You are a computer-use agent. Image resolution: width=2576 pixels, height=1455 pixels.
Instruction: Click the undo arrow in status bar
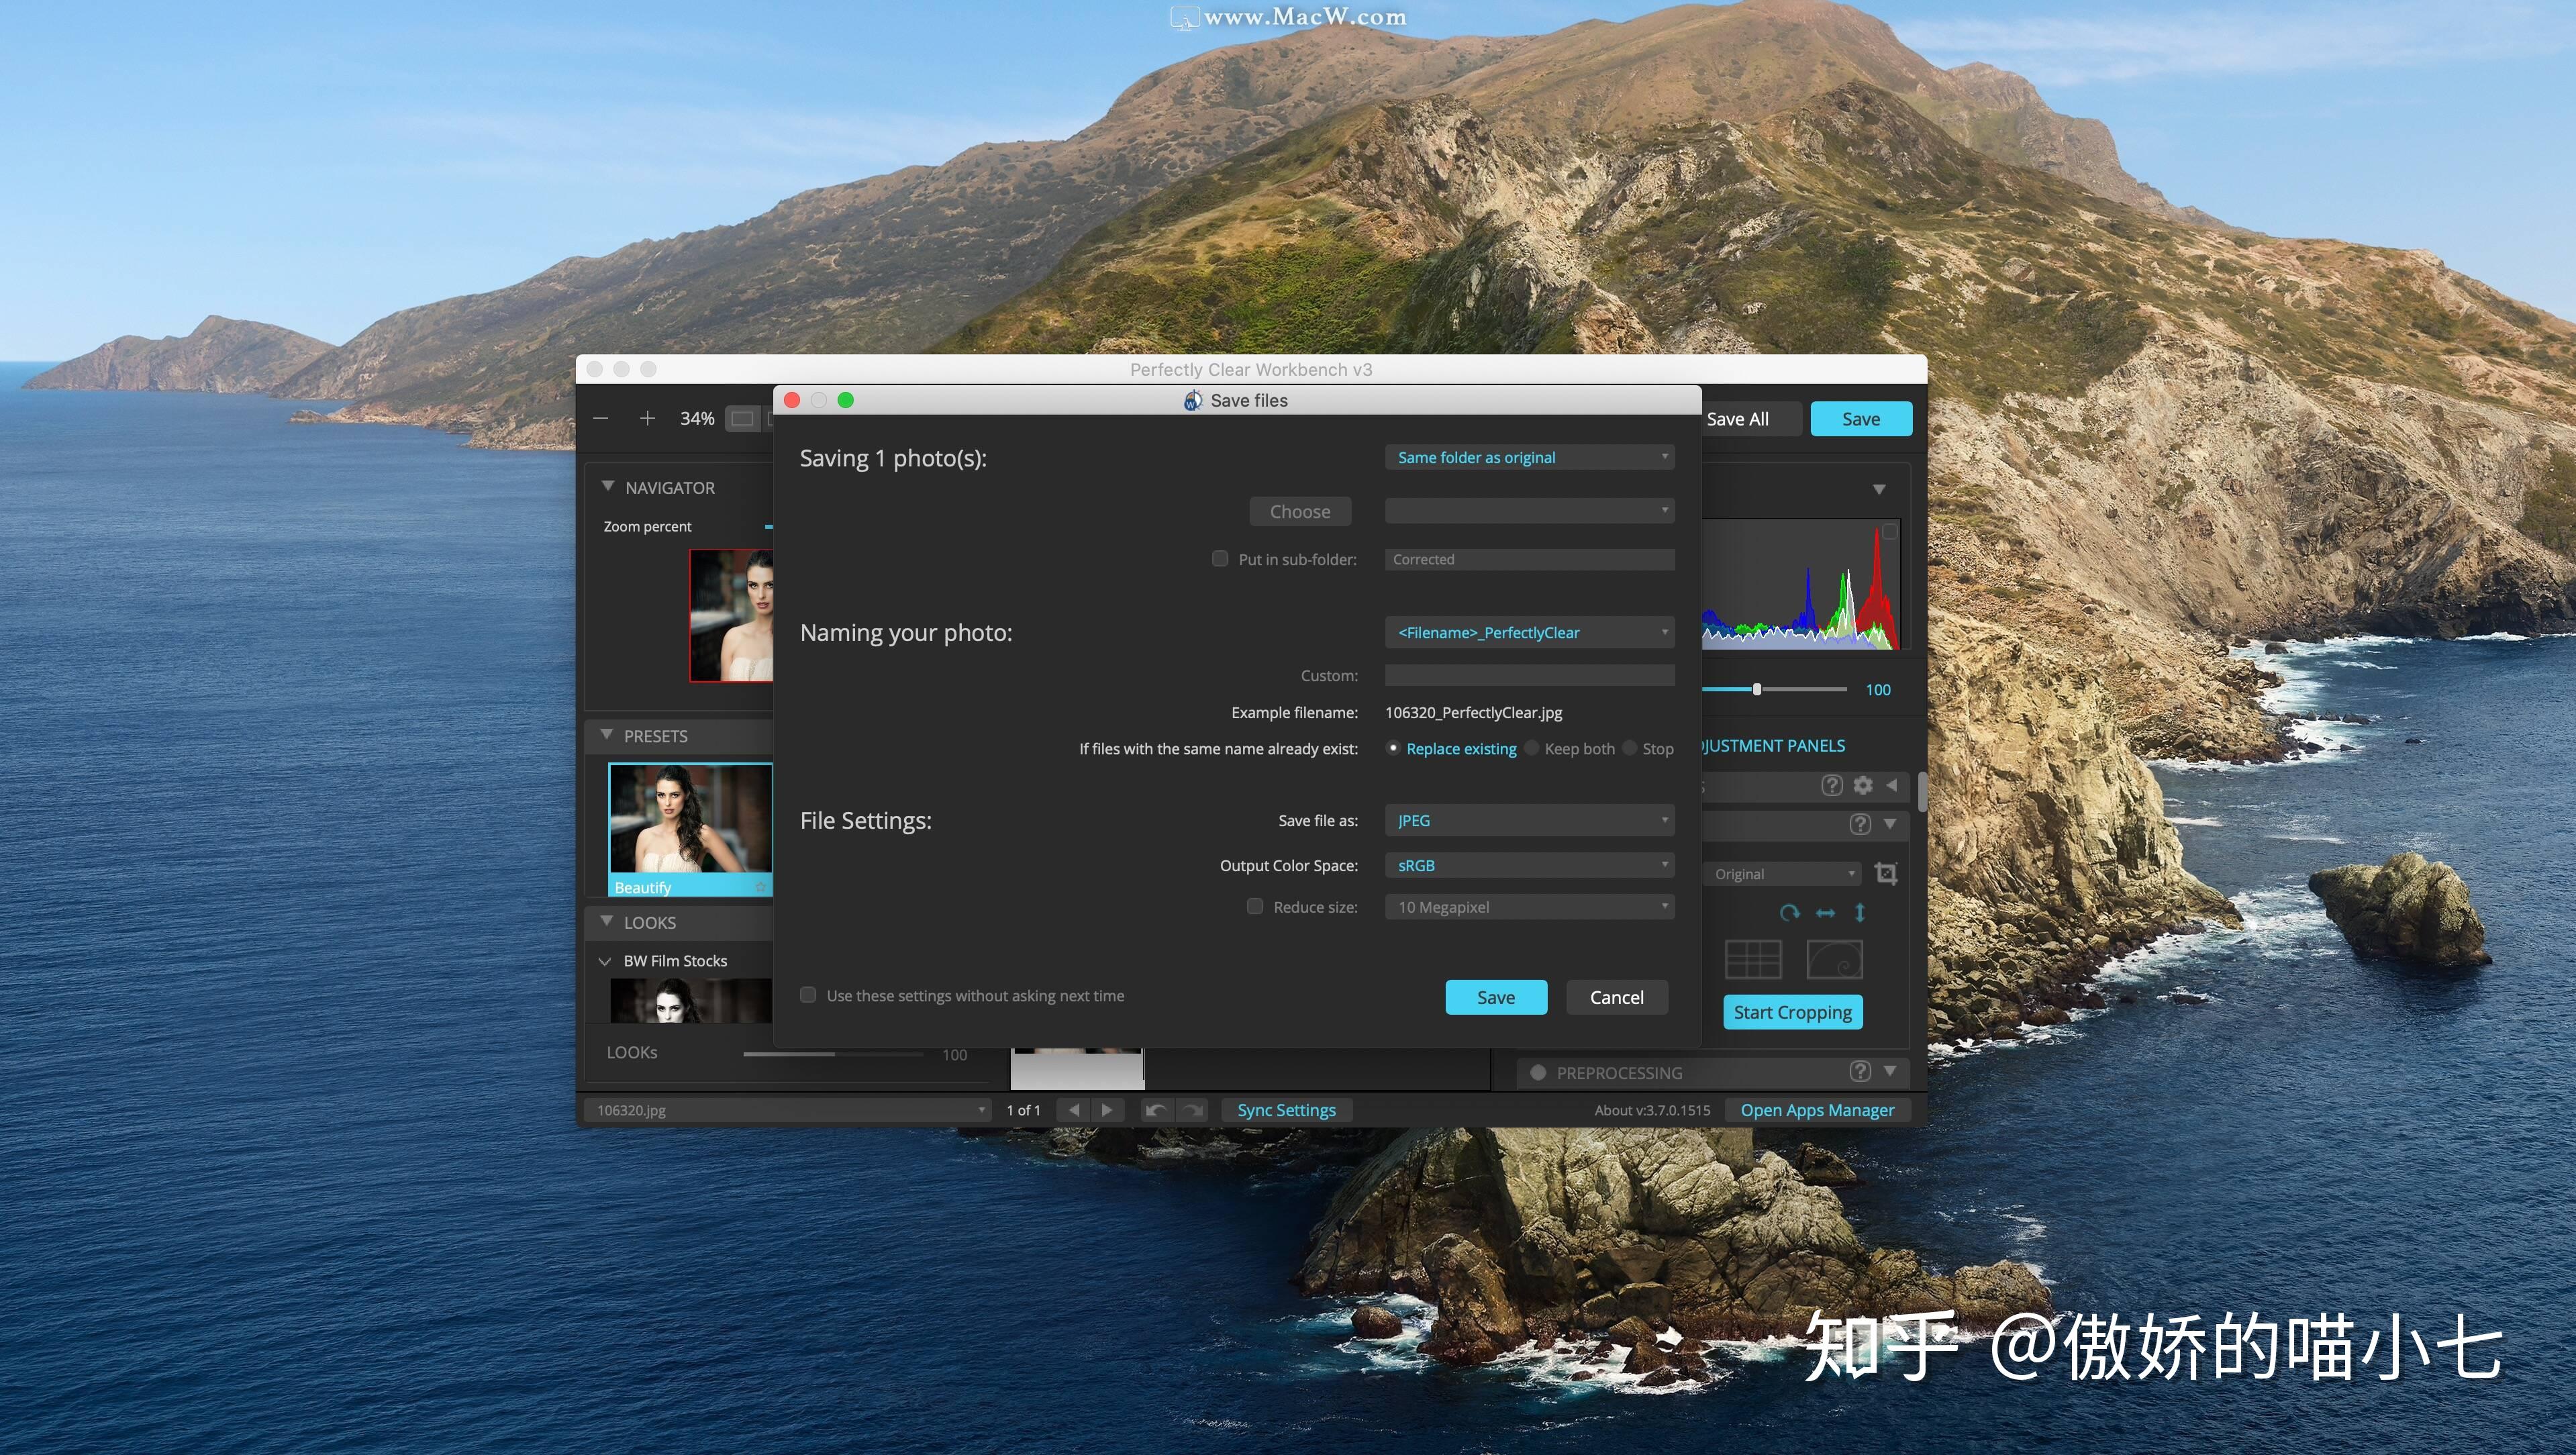1156,1110
